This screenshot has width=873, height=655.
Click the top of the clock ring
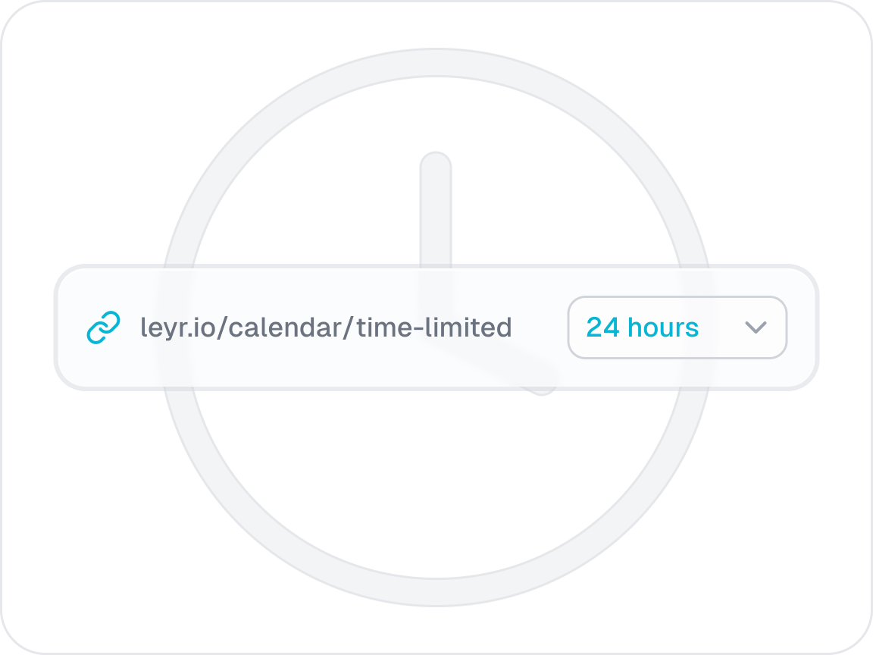436,64
